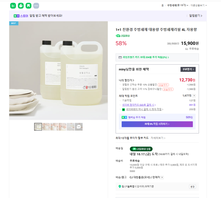This screenshot has width=221, height=198.
Task: Click the 홈 breadcrumb link
Action: 162,5
